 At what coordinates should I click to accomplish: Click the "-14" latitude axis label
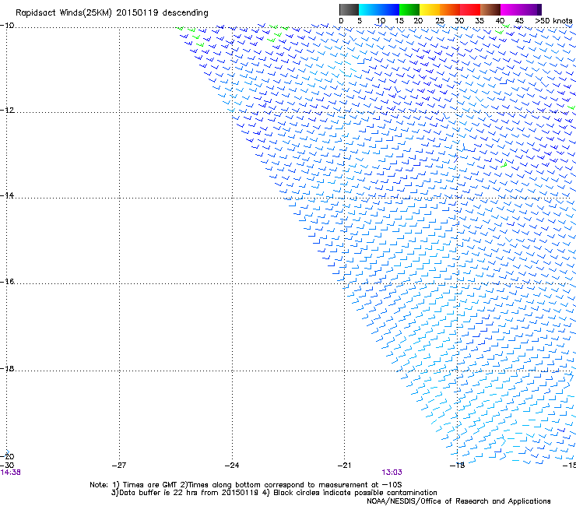coord(7,195)
